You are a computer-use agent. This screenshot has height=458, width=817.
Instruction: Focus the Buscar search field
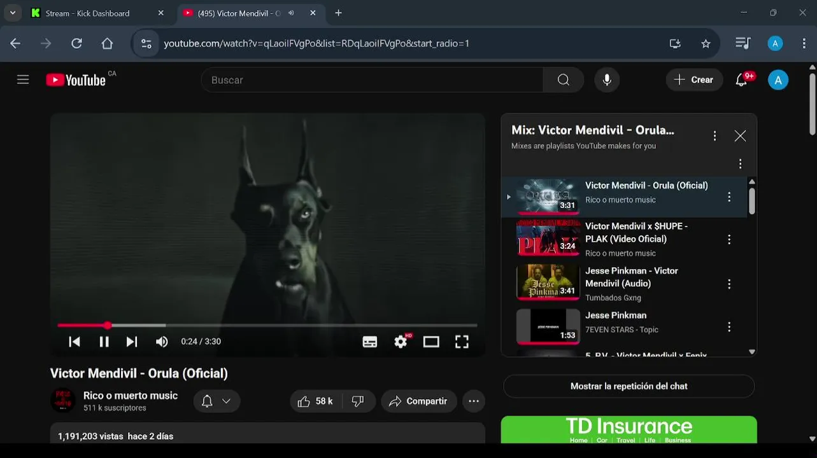coord(372,80)
